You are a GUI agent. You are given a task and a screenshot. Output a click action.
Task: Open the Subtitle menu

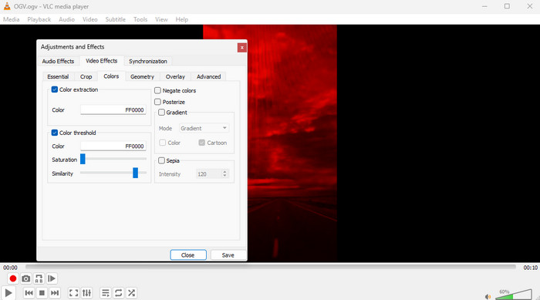tap(116, 19)
